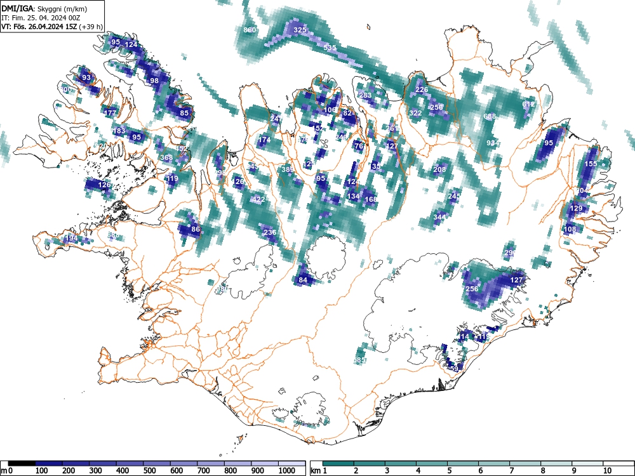Click visibility value 860 offshore north
The width and height of the screenshot is (635, 476).
coord(250,30)
